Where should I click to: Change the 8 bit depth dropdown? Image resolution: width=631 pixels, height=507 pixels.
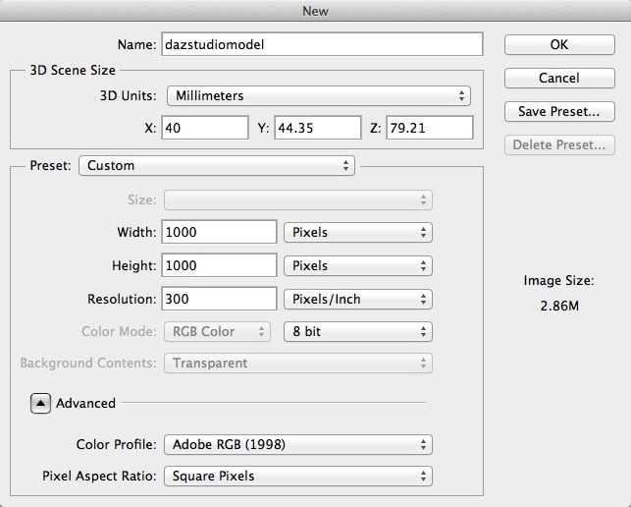click(357, 332)
